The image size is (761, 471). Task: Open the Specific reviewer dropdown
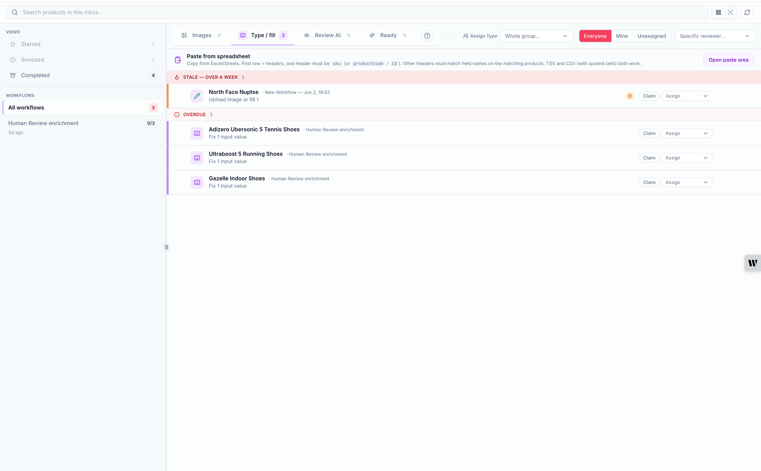point(715,36)
